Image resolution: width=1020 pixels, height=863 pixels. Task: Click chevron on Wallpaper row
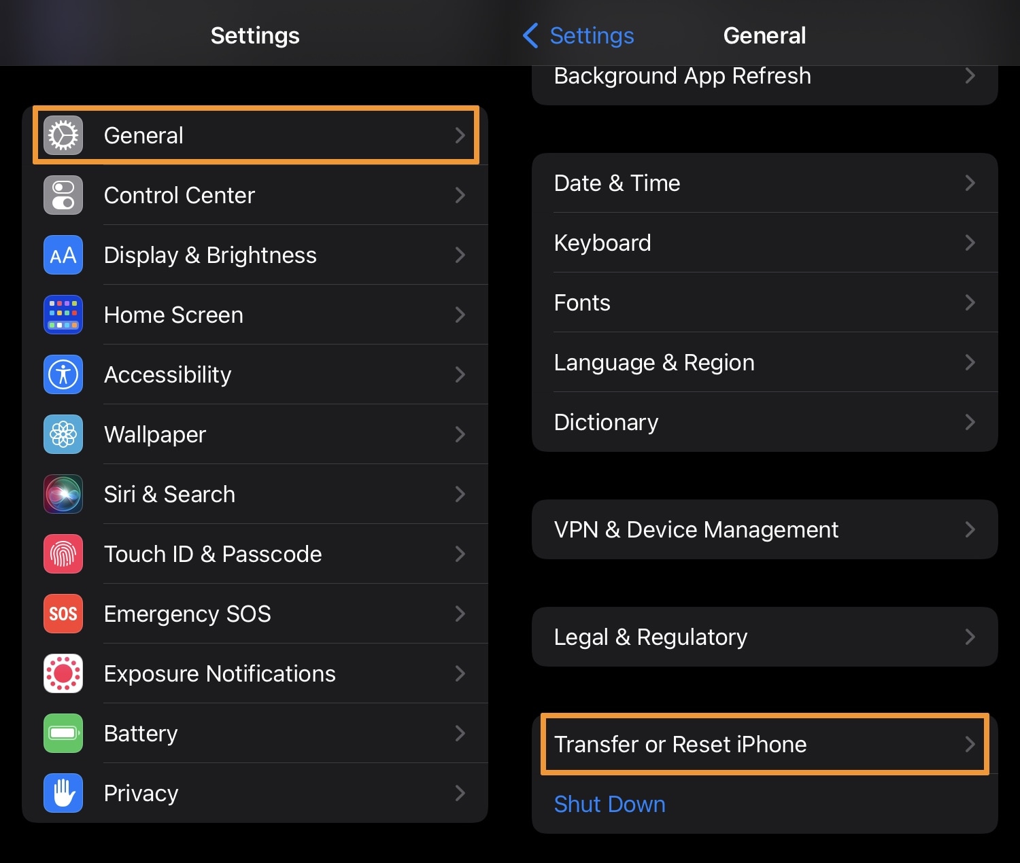tap(460, 434)
